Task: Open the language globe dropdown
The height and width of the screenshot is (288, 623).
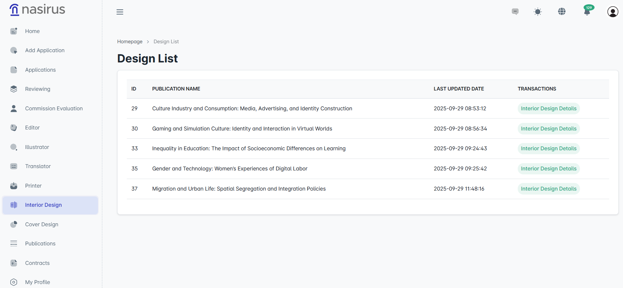Action: 562,12
